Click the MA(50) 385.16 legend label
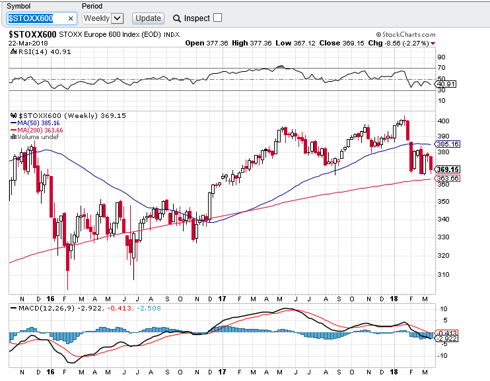This screenshot has width=490, height=381. click(38, 123)
